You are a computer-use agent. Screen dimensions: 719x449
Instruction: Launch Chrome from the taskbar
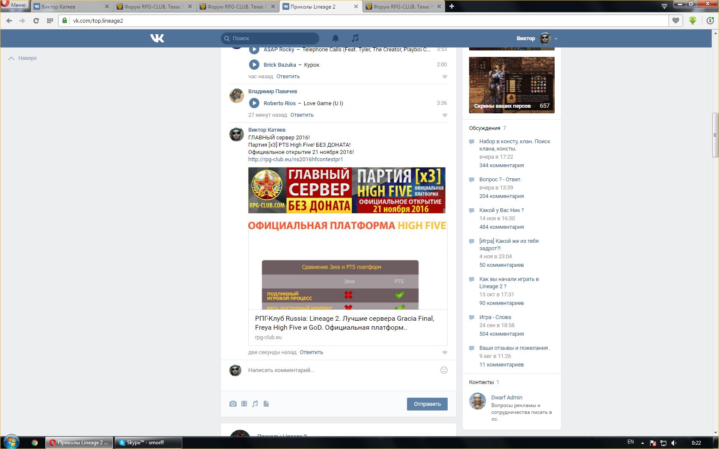[35, 443]
